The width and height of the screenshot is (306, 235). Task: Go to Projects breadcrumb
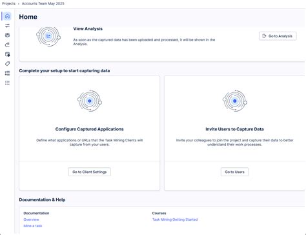point(8,3)
